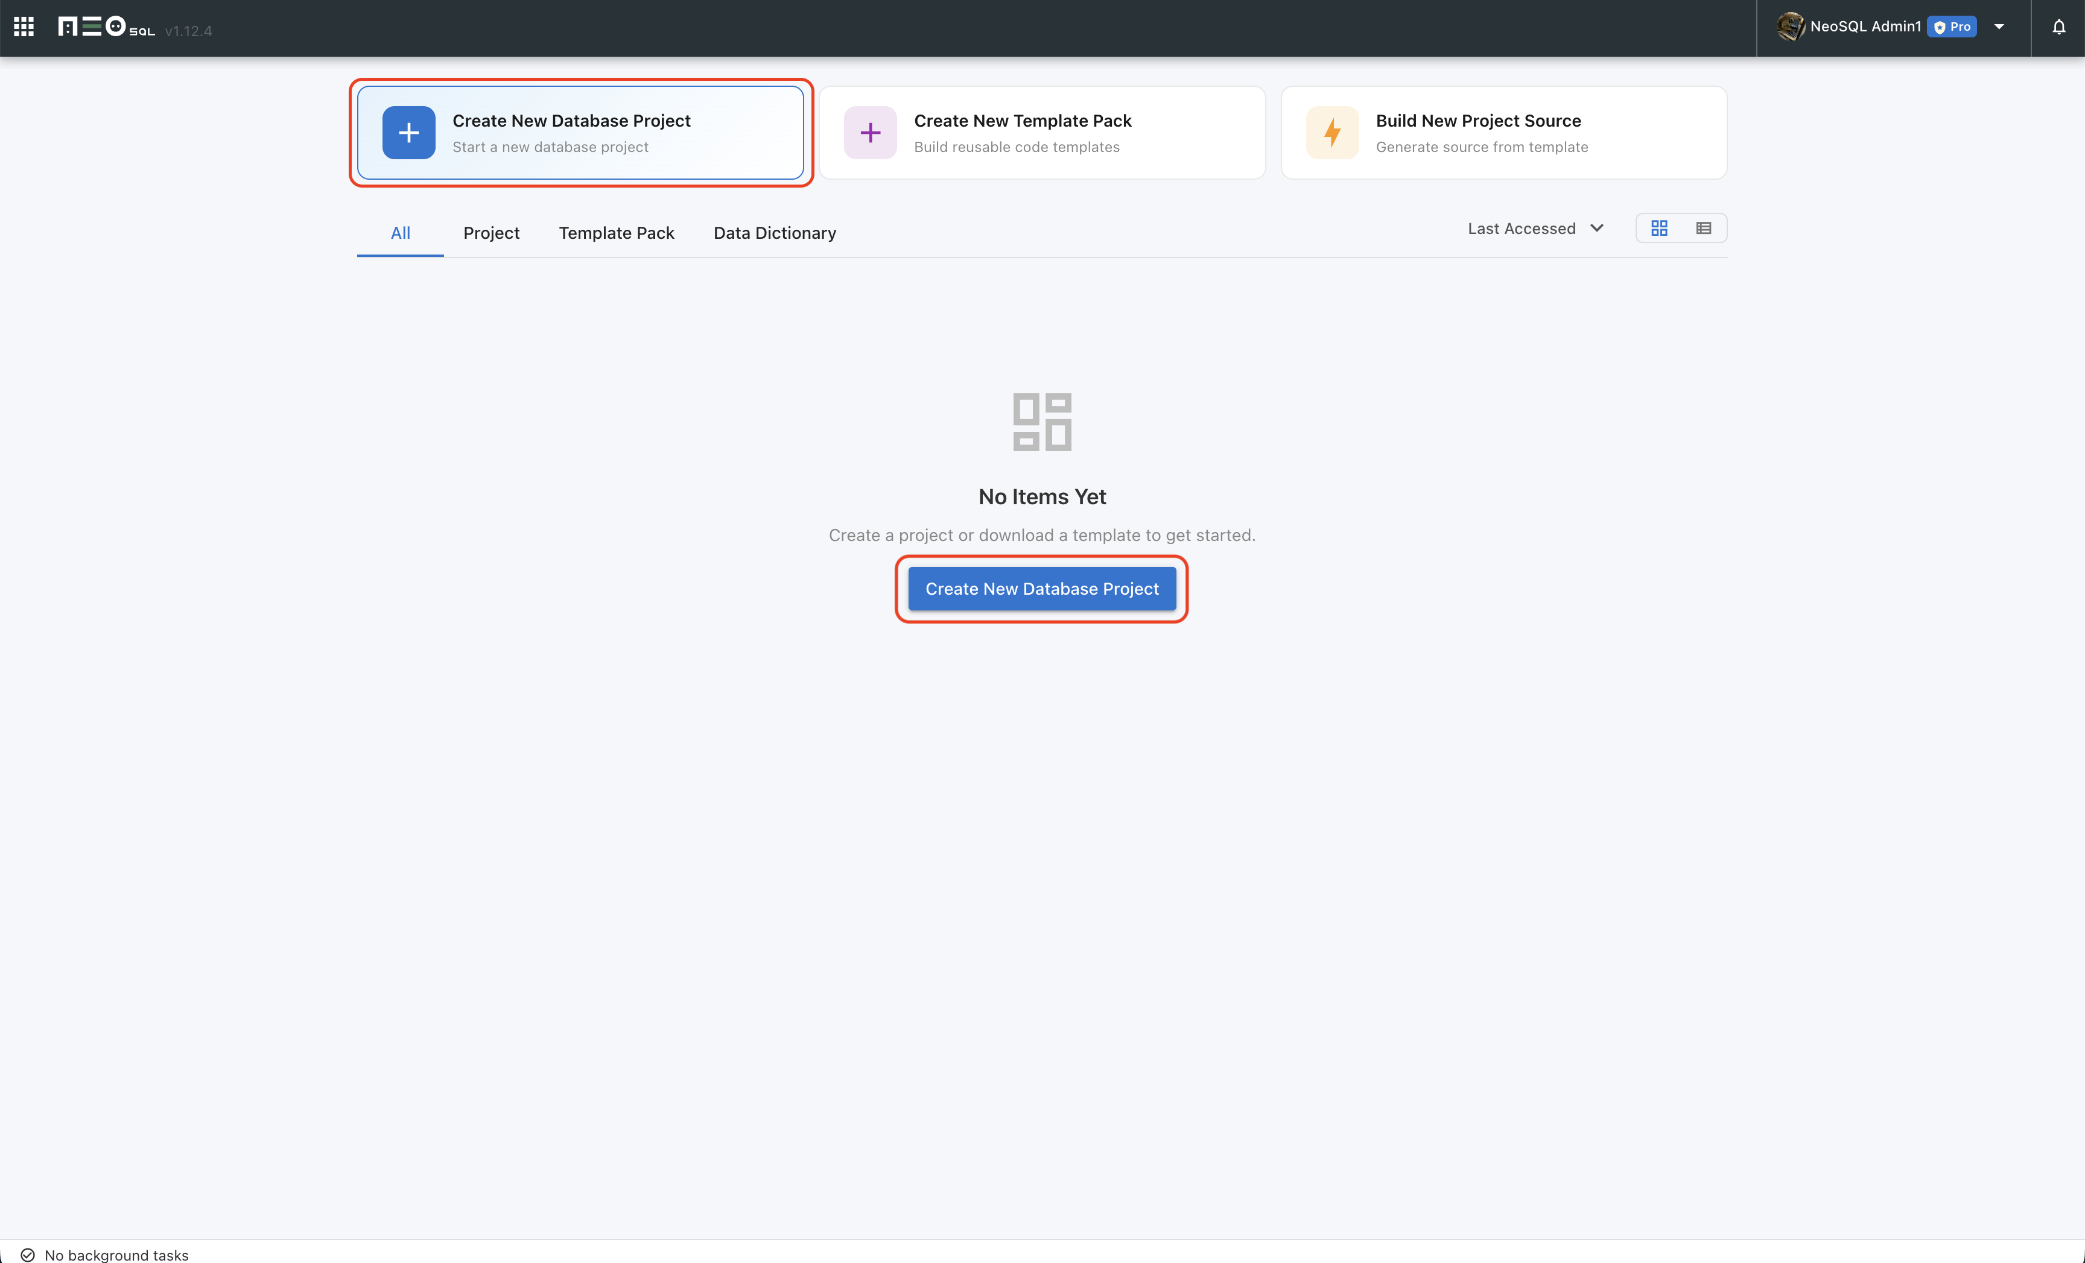Click the purple plus template pack icon
The image size is (2085, 1263).
[870, 133]
